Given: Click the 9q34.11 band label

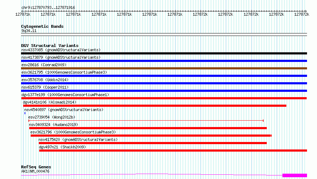Looking at the screenshot, I should (x=29, y=31).
